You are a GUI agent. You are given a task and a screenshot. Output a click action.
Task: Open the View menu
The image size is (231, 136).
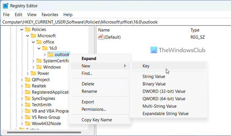coord(32,14)
